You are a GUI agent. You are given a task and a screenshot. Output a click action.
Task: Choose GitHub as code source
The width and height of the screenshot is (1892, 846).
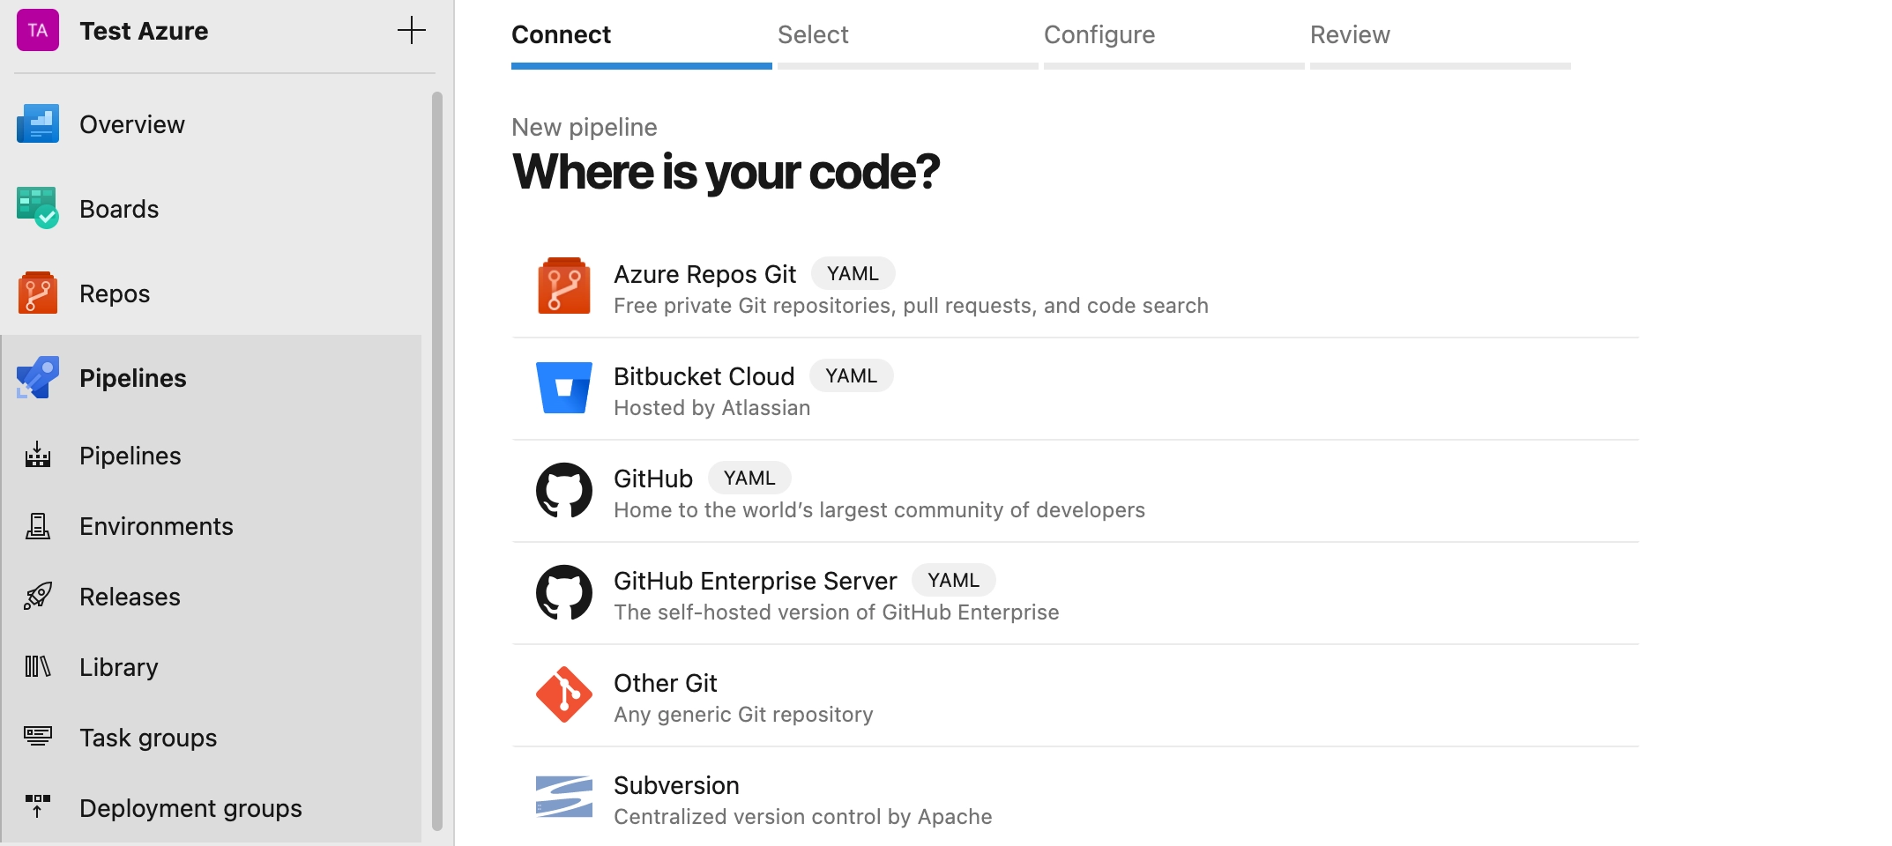[1076, 492]
